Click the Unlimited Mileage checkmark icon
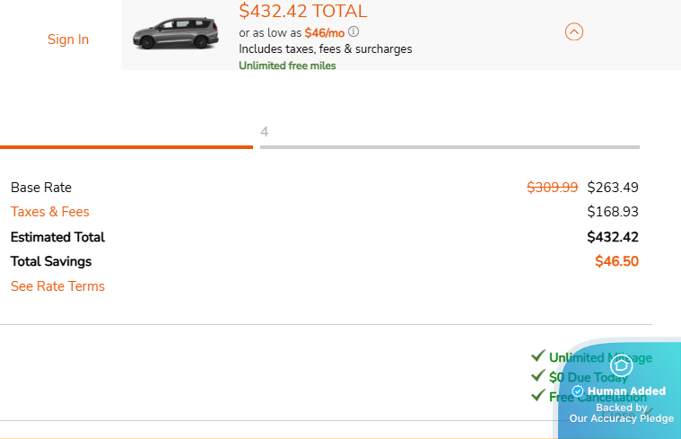Viewport: 681px width, 439px height. [538, 356]
